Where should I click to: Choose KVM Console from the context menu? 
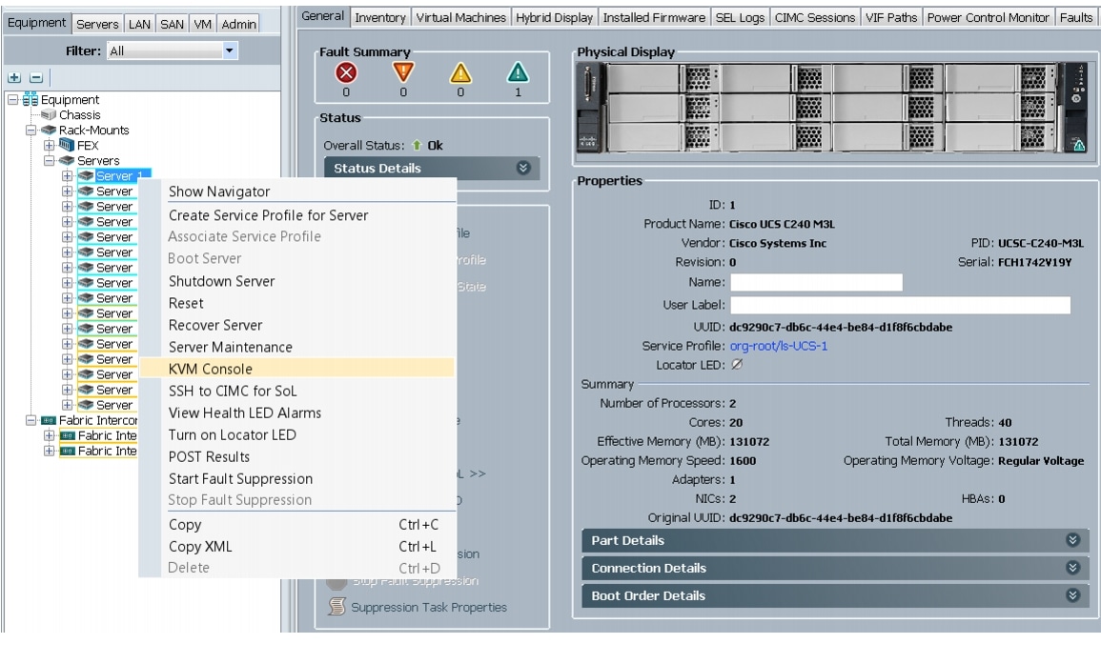(x=297, y=369)
